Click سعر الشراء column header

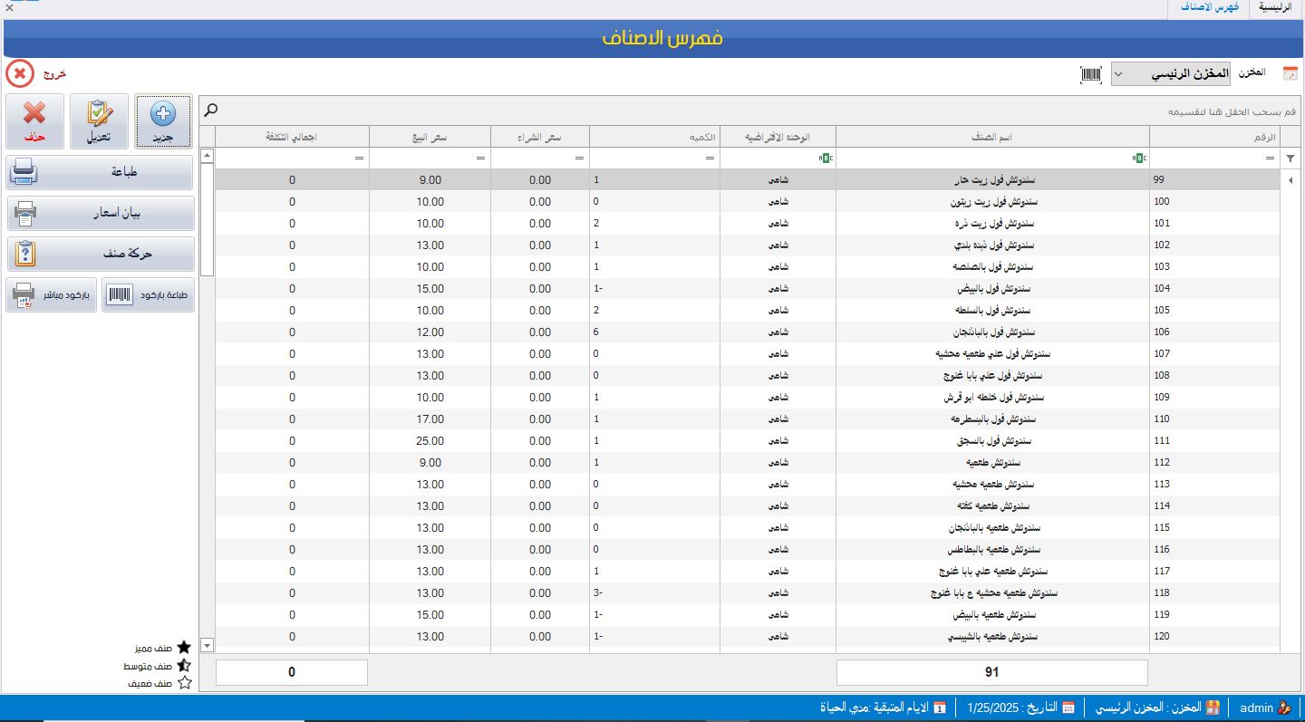click(540, 137)
